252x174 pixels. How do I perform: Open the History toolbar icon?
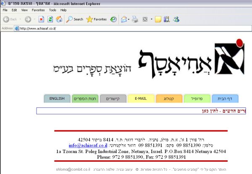click(x=113, y=19)
